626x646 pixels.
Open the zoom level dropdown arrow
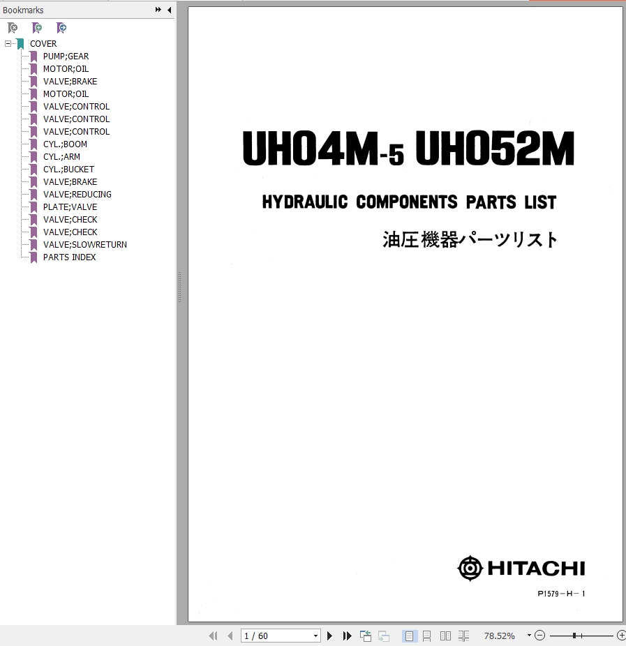tap(529, 636)
